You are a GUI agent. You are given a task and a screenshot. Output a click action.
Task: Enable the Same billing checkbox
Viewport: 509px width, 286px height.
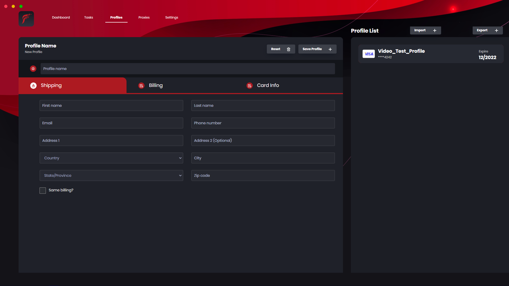coord(43,191)
